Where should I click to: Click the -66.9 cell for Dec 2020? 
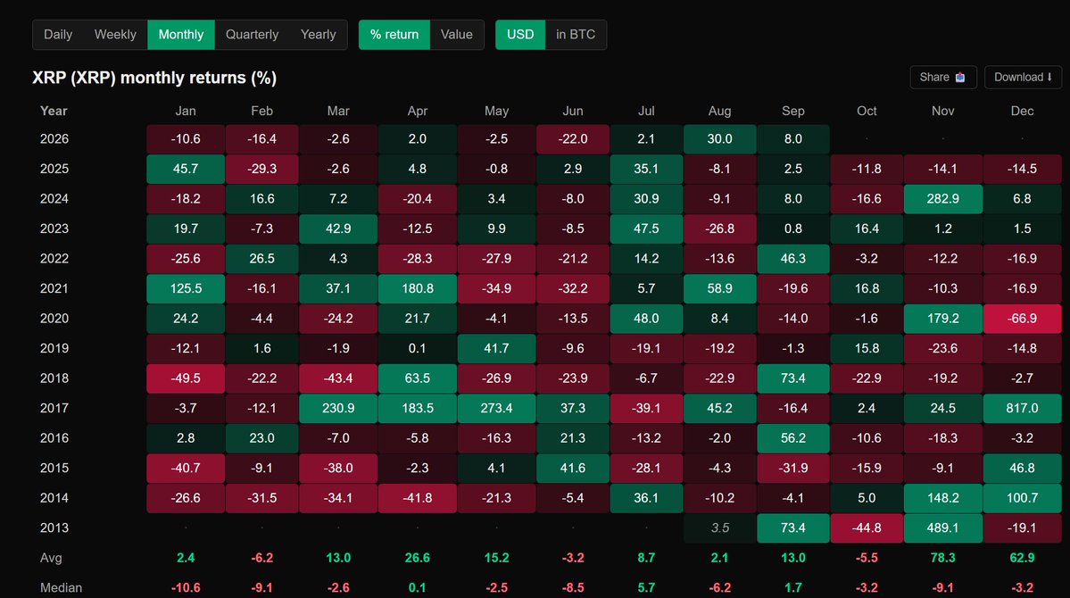[x=1022, y=318]
